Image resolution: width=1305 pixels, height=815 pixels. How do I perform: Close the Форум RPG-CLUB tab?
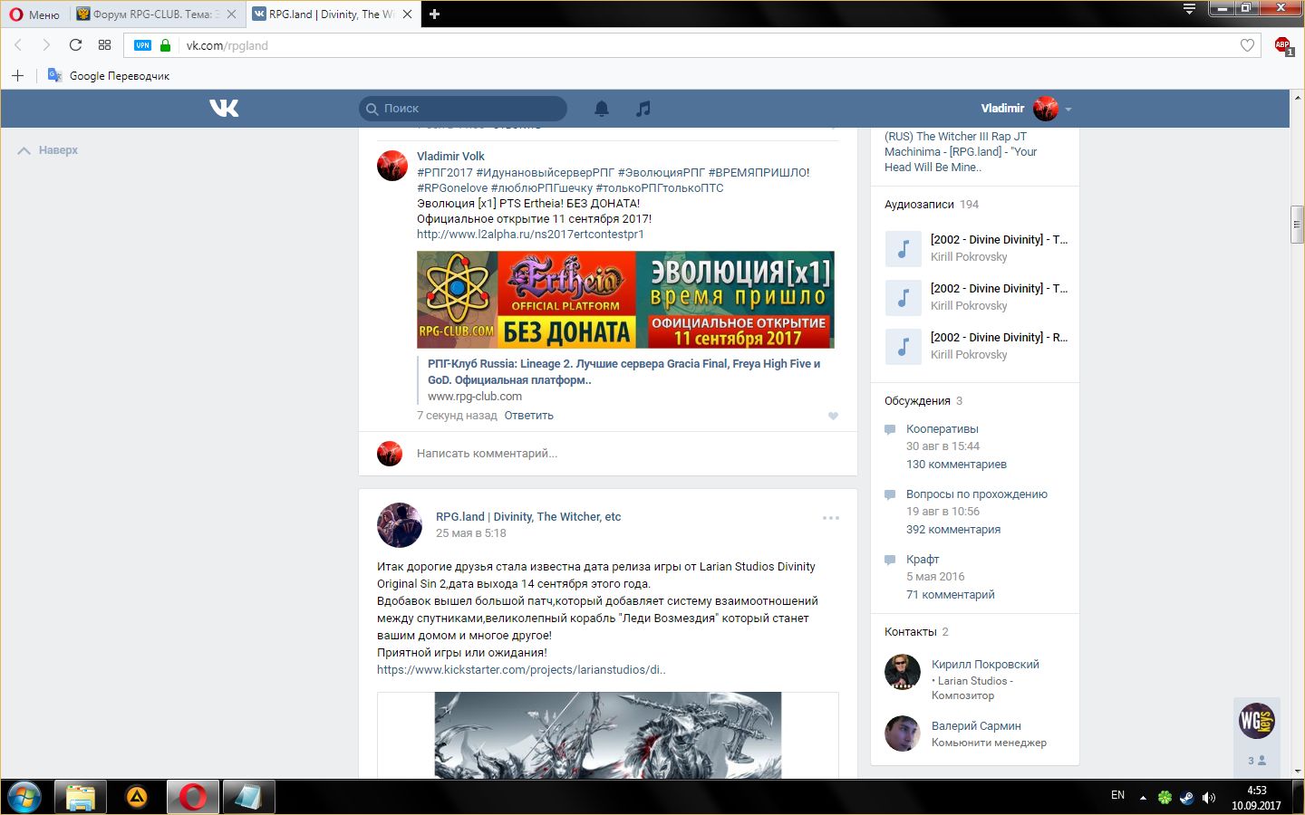point(232,14)
